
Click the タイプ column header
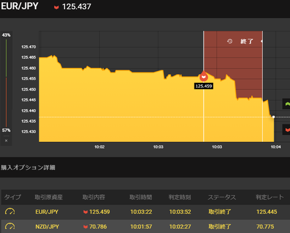(13, 197)
